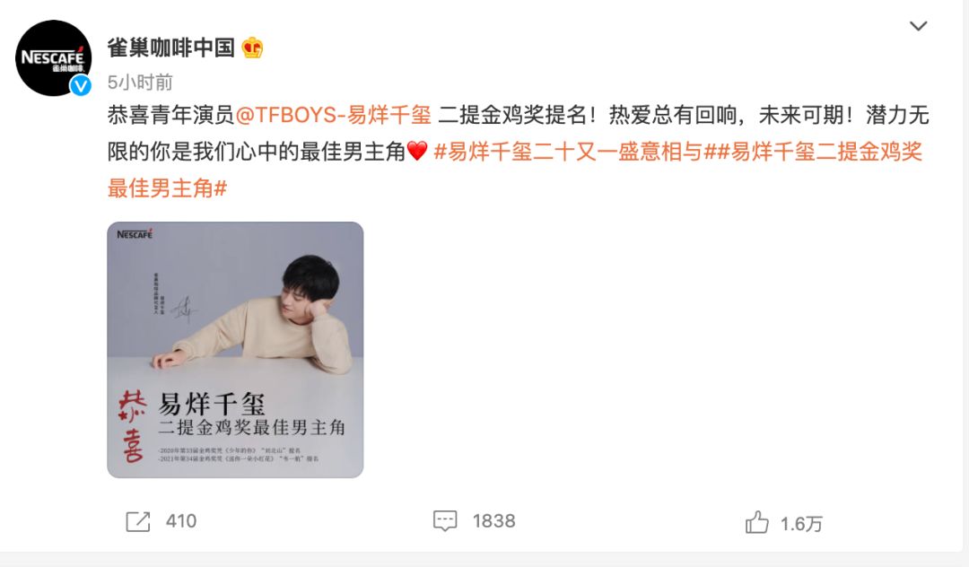
Task: Open the 雀巢咖啡中国 account name
Action: tap(171, 48)
